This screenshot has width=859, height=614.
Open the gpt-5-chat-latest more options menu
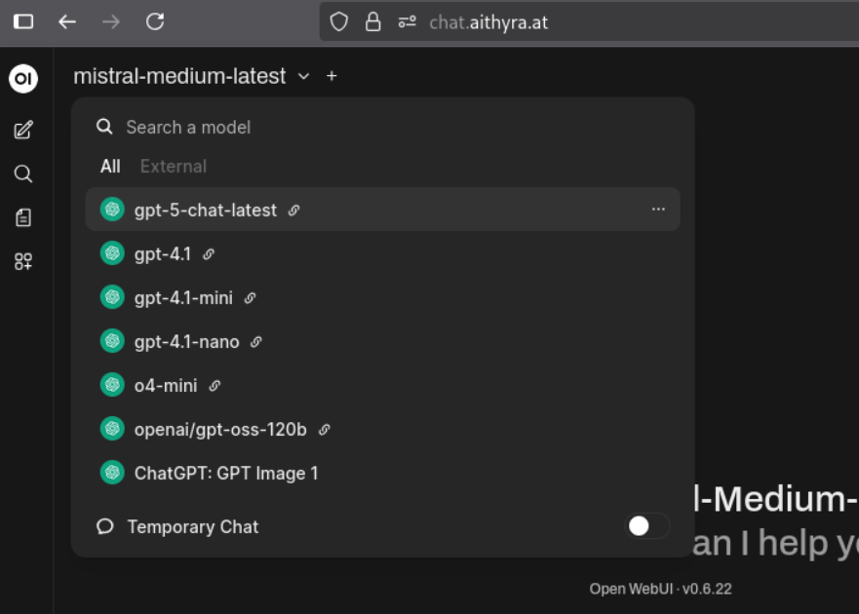[658, 210]
